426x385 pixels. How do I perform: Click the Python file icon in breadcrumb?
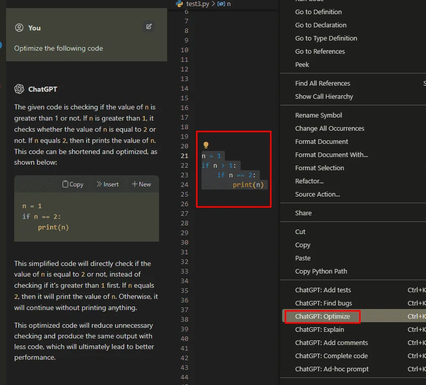point(179,4)
